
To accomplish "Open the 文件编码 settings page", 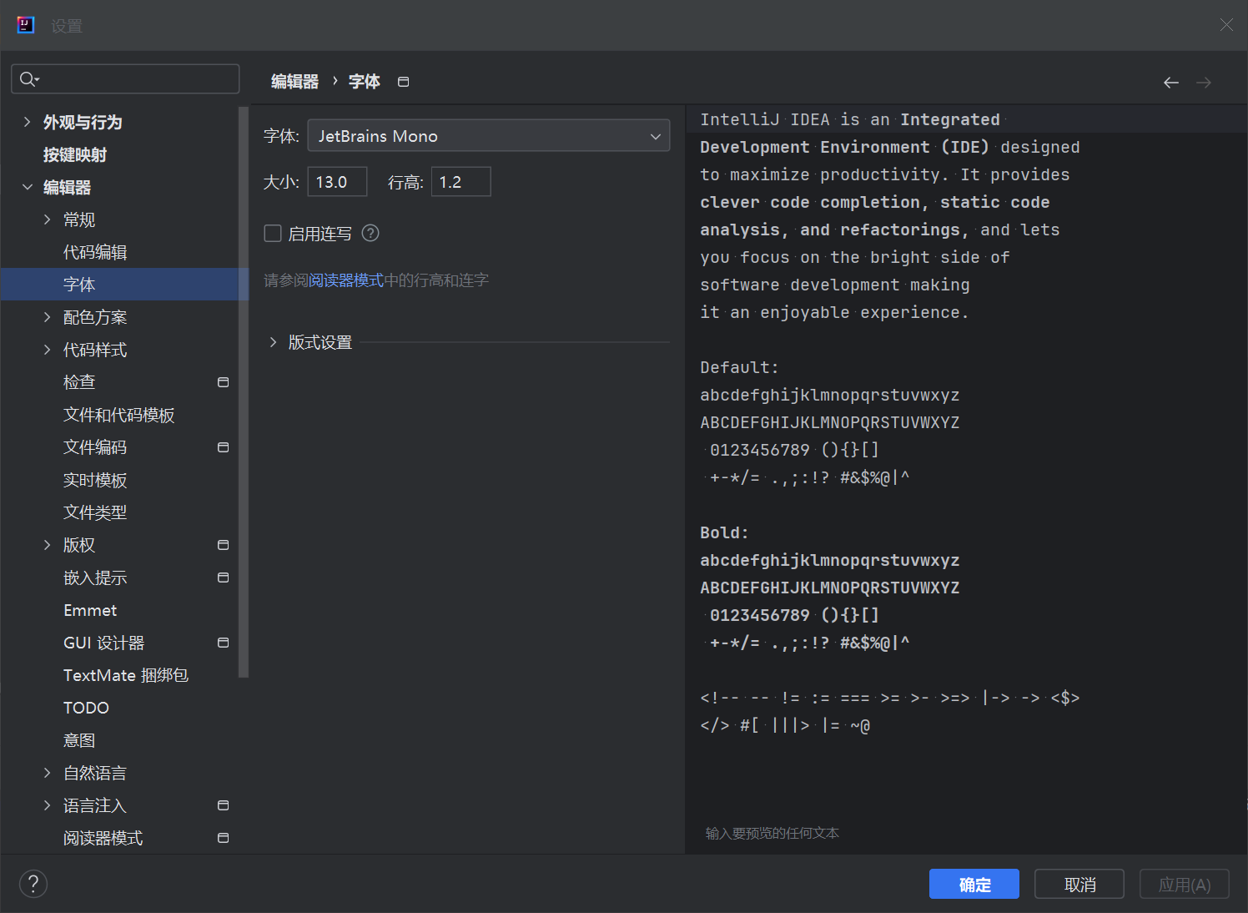I will tap(95, 447).
